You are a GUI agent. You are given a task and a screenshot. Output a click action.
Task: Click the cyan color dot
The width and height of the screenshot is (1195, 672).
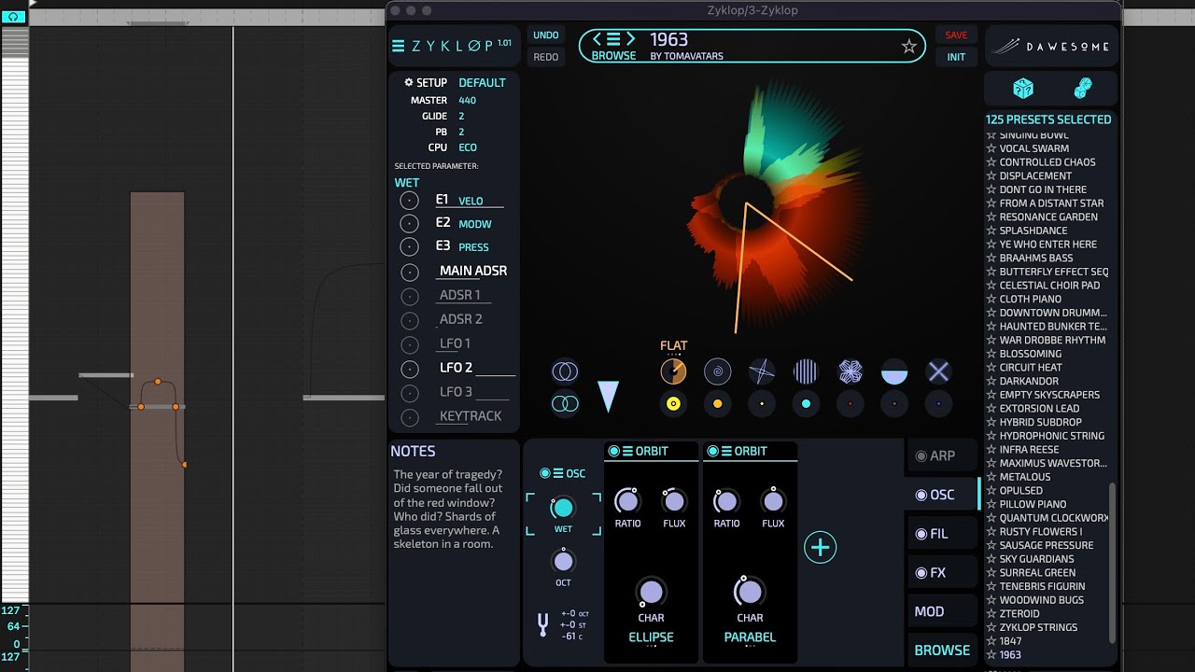click(806, 404)
